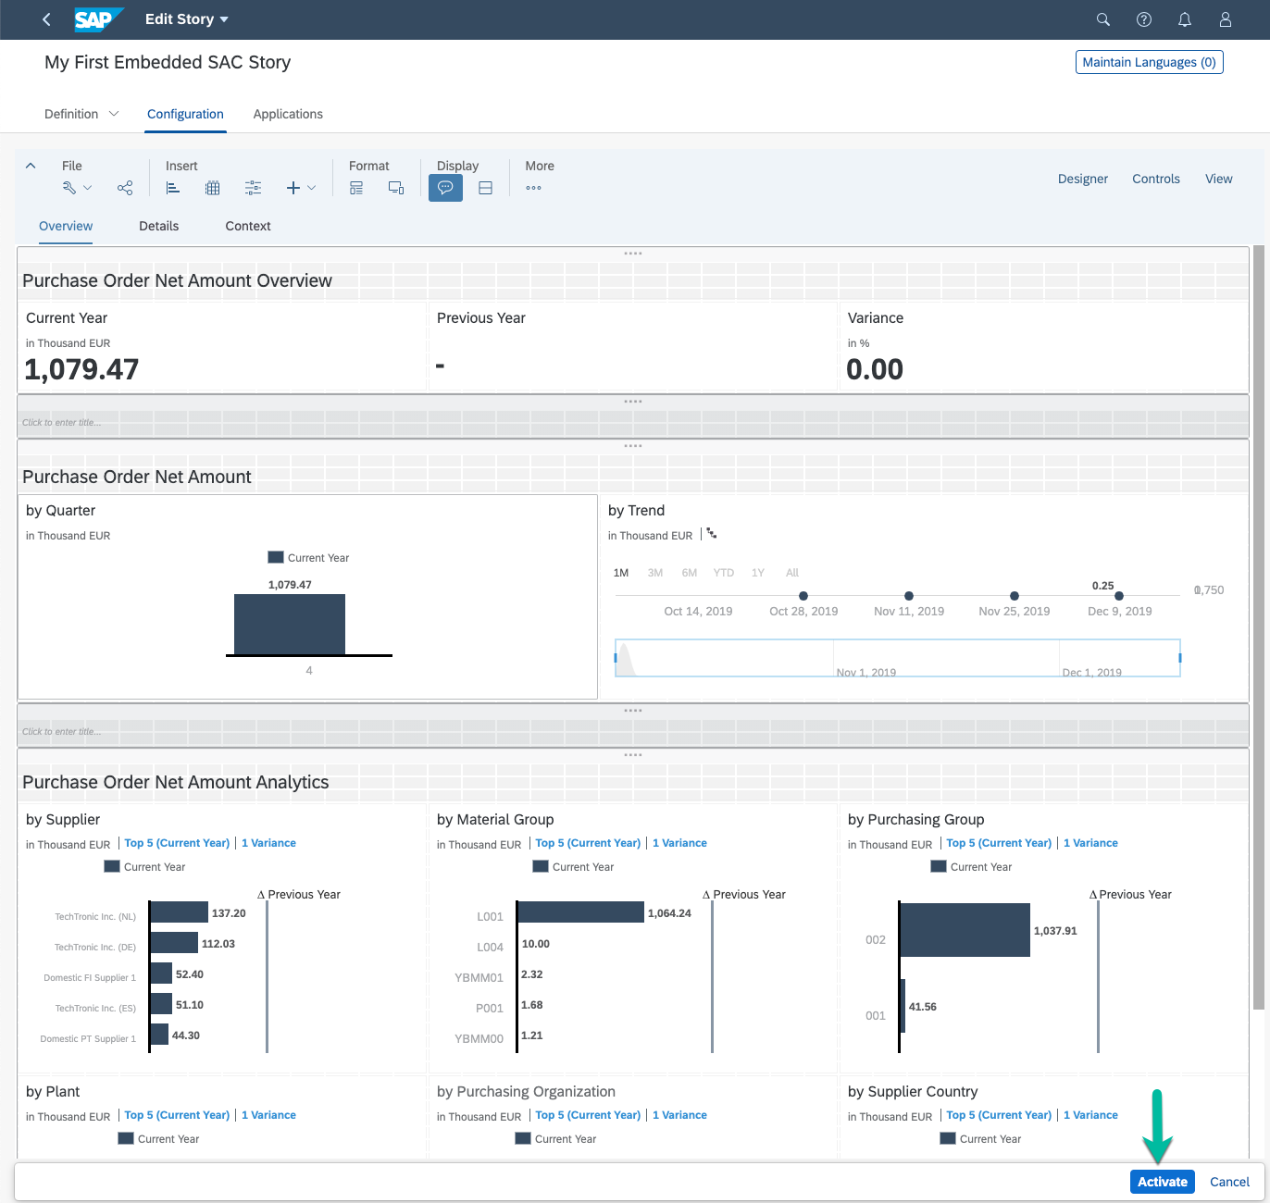Open the notifications bell
The width and height of the screenshot is (1270, 1203).
(x=1184, y=19)
